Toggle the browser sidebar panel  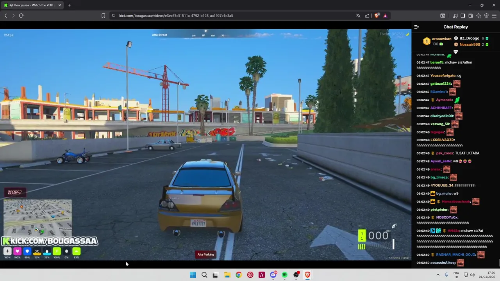463,16
